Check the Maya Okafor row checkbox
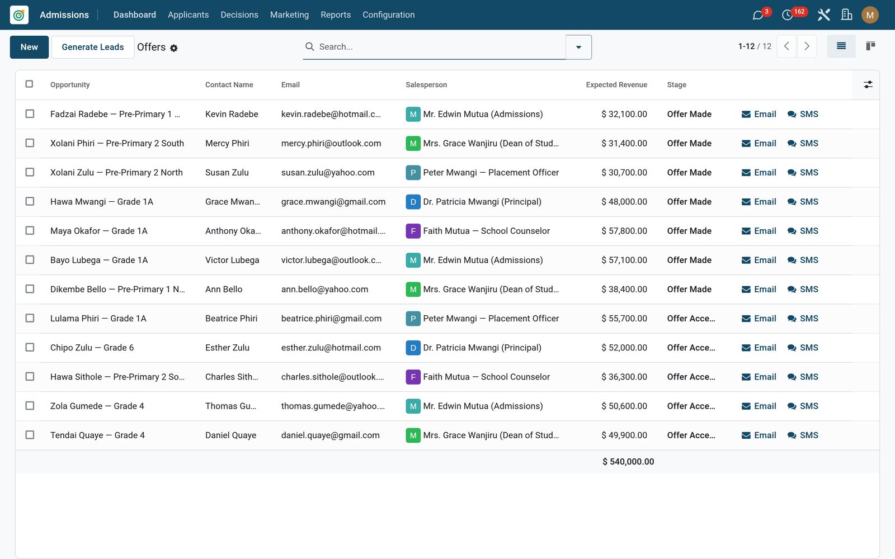 coord(30,230)
